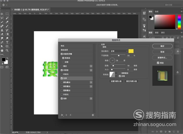183x134 pixels.
Task: Uncheck 斜面和浮雕 (Bevel & Emboss) checkbox
Action: (62, 54)
